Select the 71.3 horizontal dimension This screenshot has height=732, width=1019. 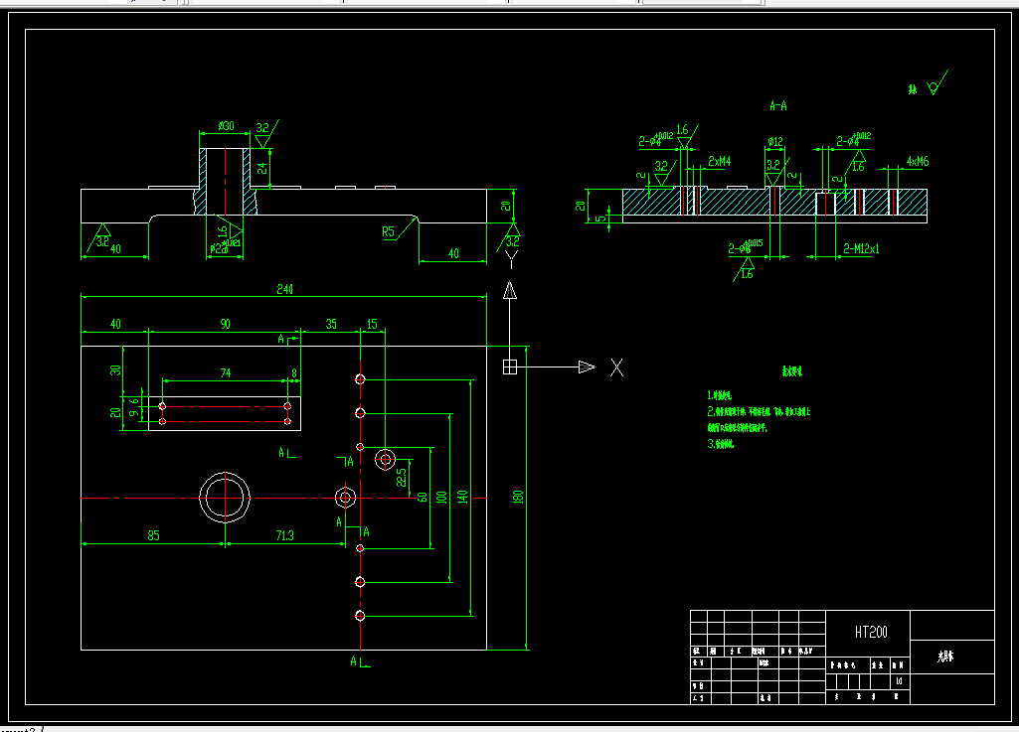(x=284, y=535)
